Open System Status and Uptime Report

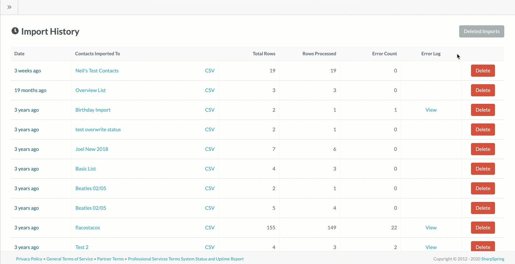click(212, 259)
